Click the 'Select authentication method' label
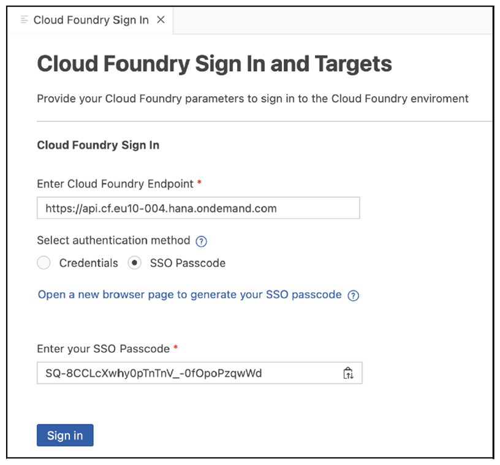This screenshot has height=465, width=500. (x=113, y=241)
